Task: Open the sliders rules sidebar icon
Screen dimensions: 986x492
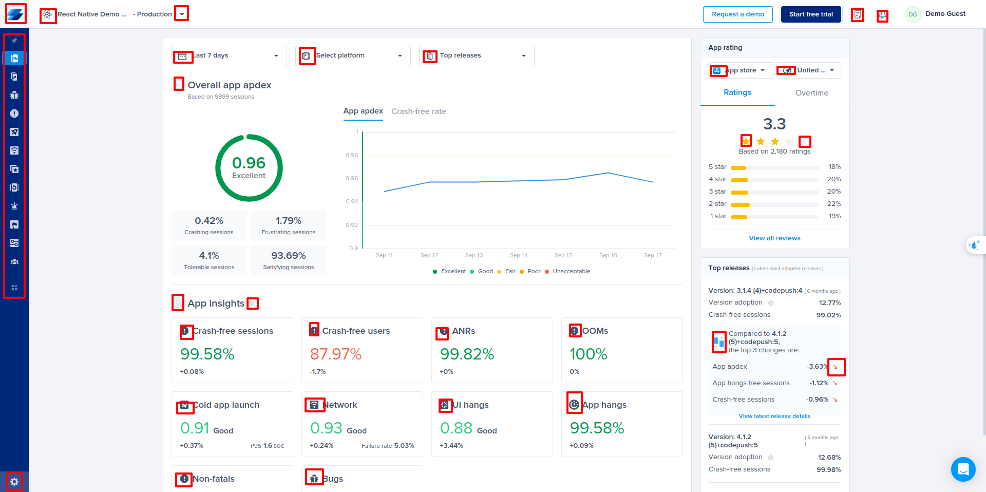Action: coord(14,243)
